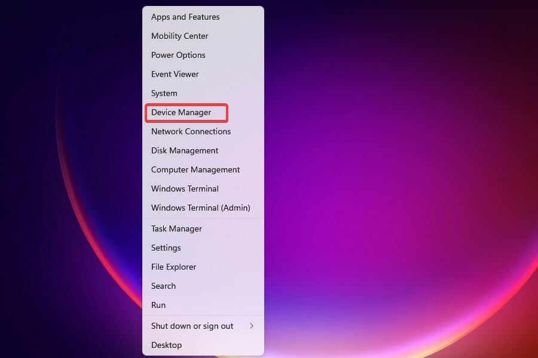Open Device Manager
Image resolution: width=538 pixels, height=358 pixels.
203,112
